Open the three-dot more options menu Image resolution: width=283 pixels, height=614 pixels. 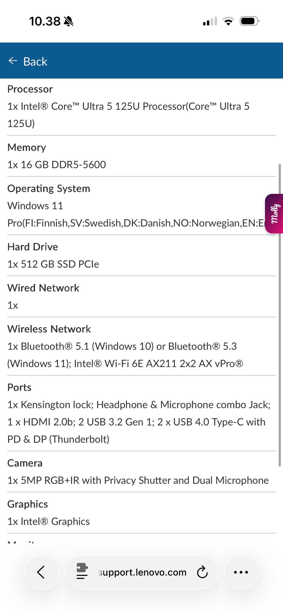241,572
